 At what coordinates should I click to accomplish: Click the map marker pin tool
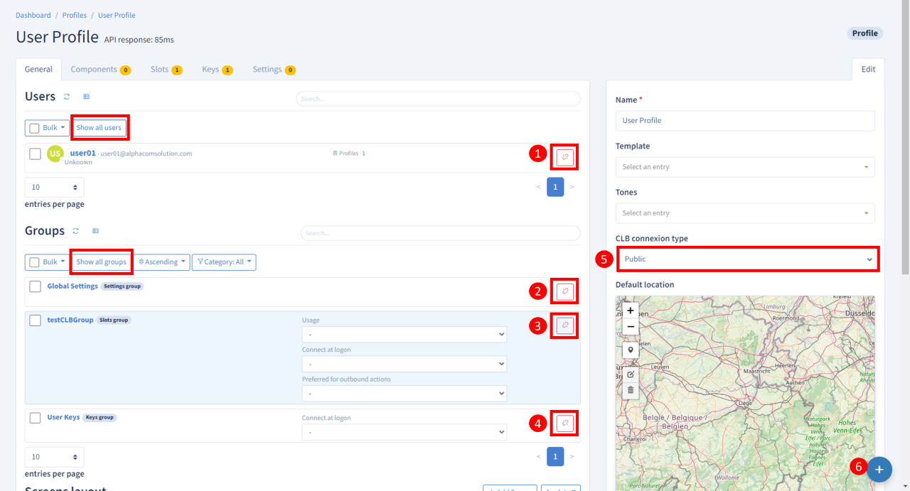[x=630, y=350]
